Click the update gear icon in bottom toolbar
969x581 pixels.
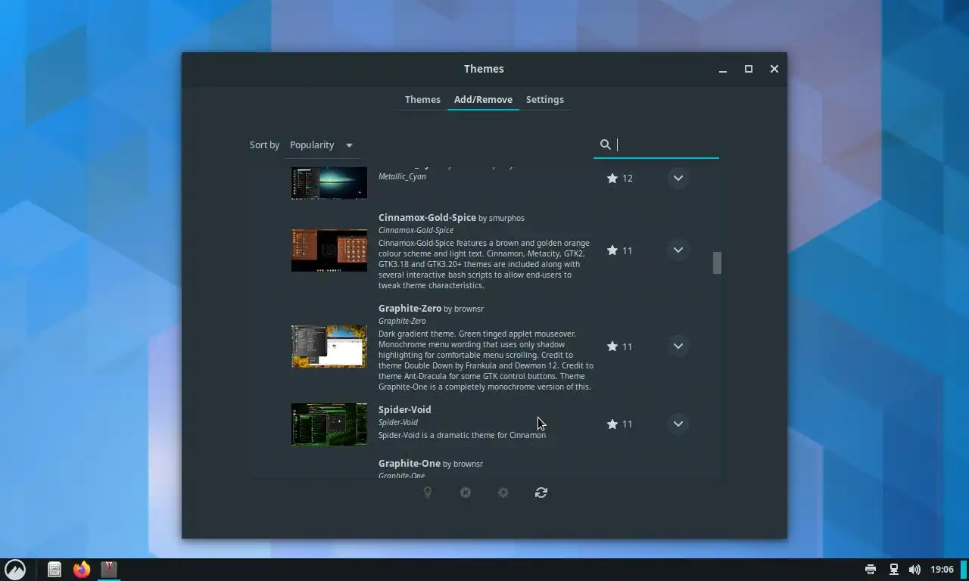click(503, 492)
